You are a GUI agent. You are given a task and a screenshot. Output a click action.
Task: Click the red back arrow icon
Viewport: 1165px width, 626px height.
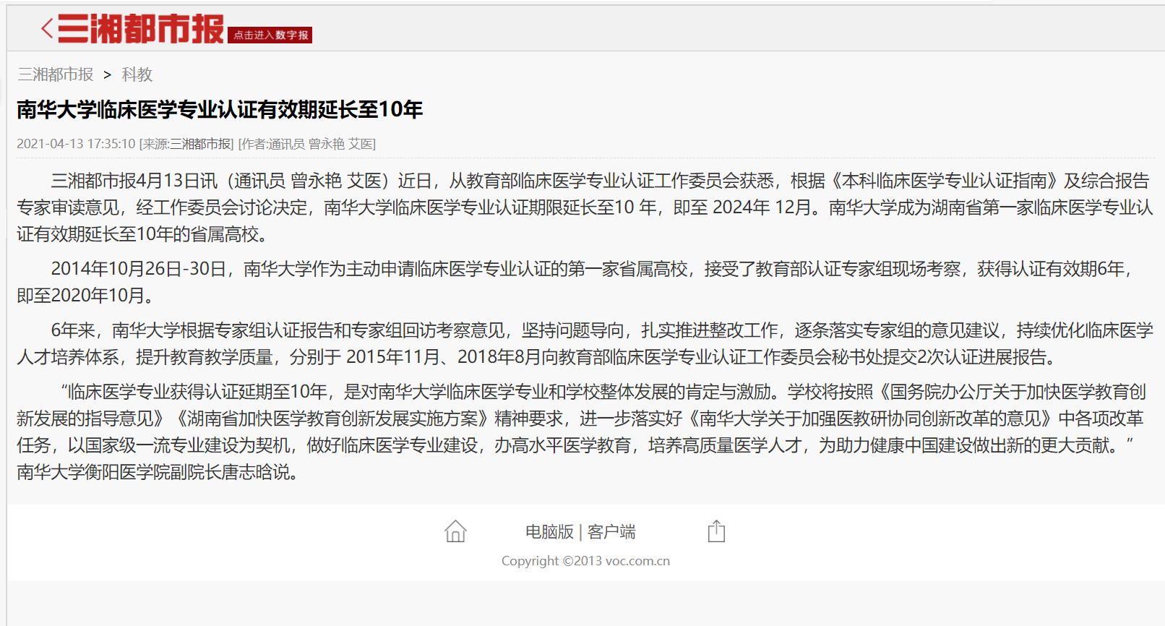(47, 29)
